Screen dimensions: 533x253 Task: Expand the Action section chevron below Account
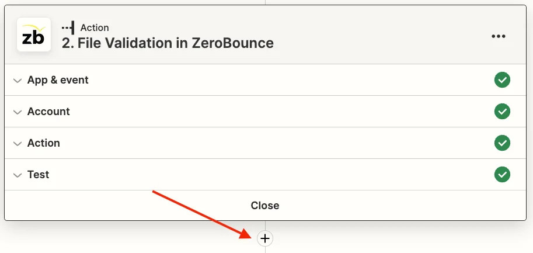[x=17, y=144]
